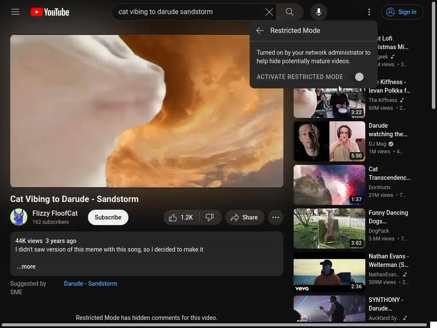Image resolution: width=437 pixels, height=328 pixels.
Task: Click the 44K views text
Action: pyautogui.click(x=29, y=241)
